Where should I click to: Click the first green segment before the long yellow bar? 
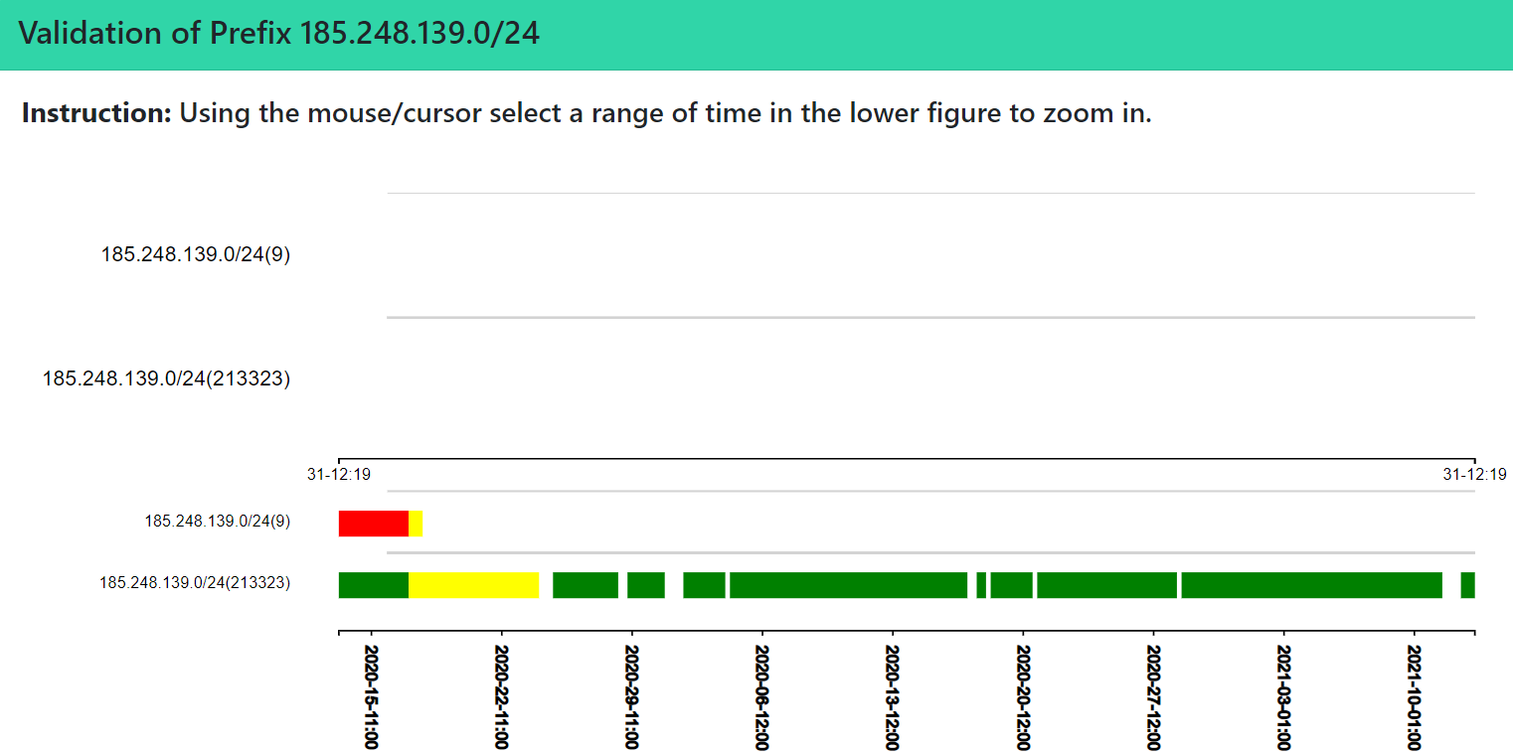374,585
